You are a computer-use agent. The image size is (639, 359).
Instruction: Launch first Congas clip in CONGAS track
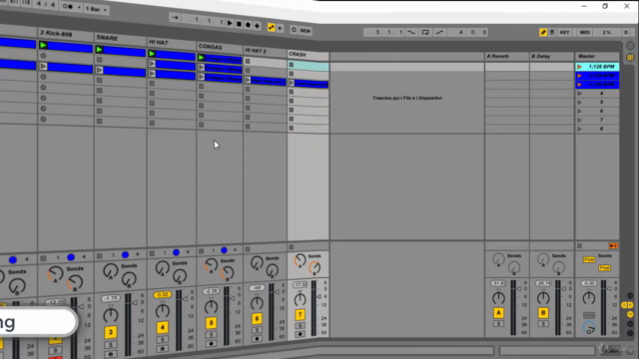click(202, 58)
